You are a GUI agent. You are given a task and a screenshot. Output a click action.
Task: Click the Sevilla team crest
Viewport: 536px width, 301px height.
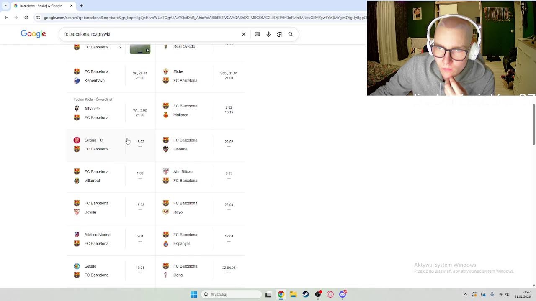click(x=77, y=212)
